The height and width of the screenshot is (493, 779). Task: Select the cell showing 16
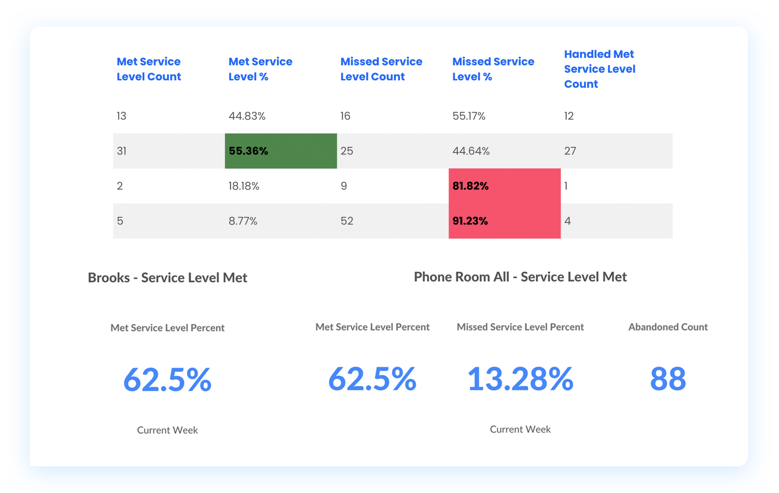tap(393, 116)
